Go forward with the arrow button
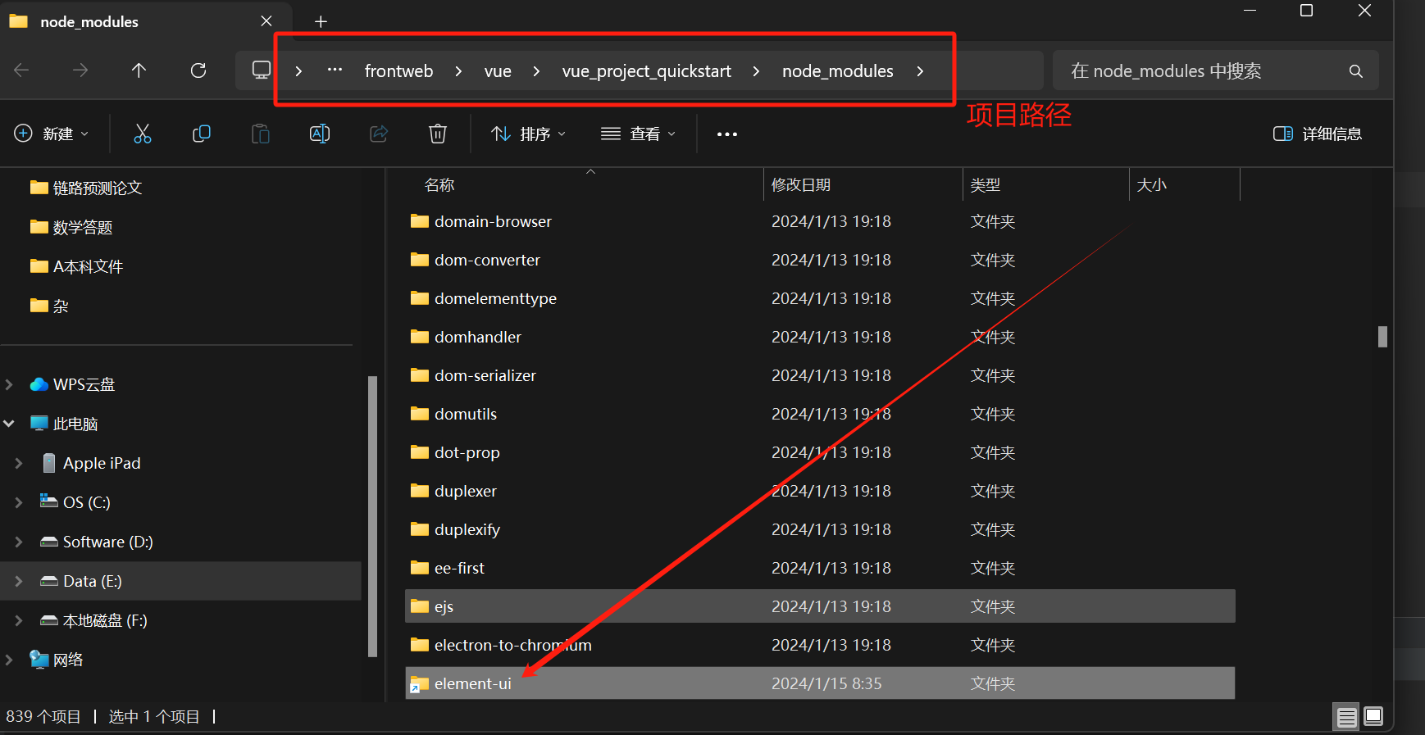The width and height of the screenshot is (1425, 735). tap(80, 70)
